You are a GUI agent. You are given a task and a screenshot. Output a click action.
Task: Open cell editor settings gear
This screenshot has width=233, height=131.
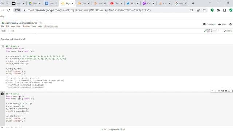pos(226,91)
